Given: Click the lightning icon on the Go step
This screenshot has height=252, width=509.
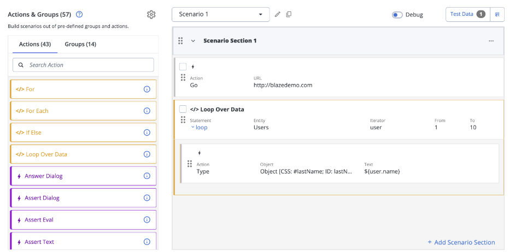Looking at the screenshot, I should 193,67.
